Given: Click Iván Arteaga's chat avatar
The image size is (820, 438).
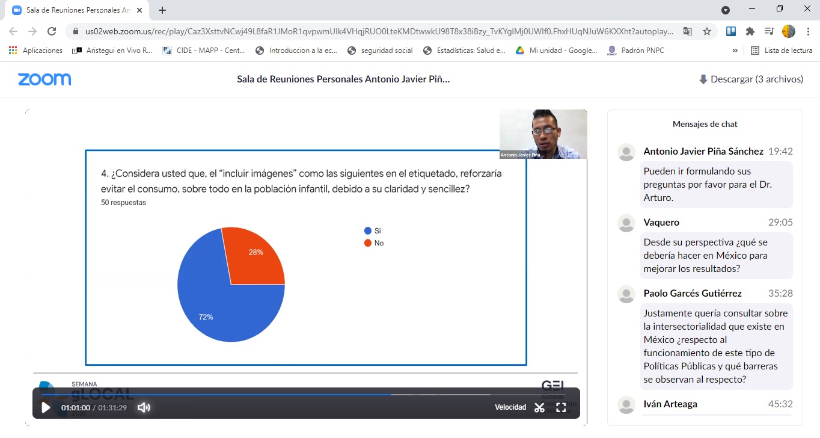Looking at the screenshot, I should tap(626, 405).
